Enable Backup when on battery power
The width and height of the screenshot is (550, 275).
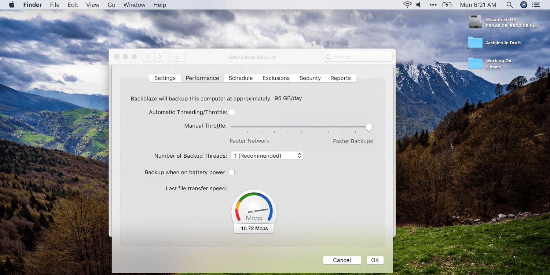tap(231, 172)
